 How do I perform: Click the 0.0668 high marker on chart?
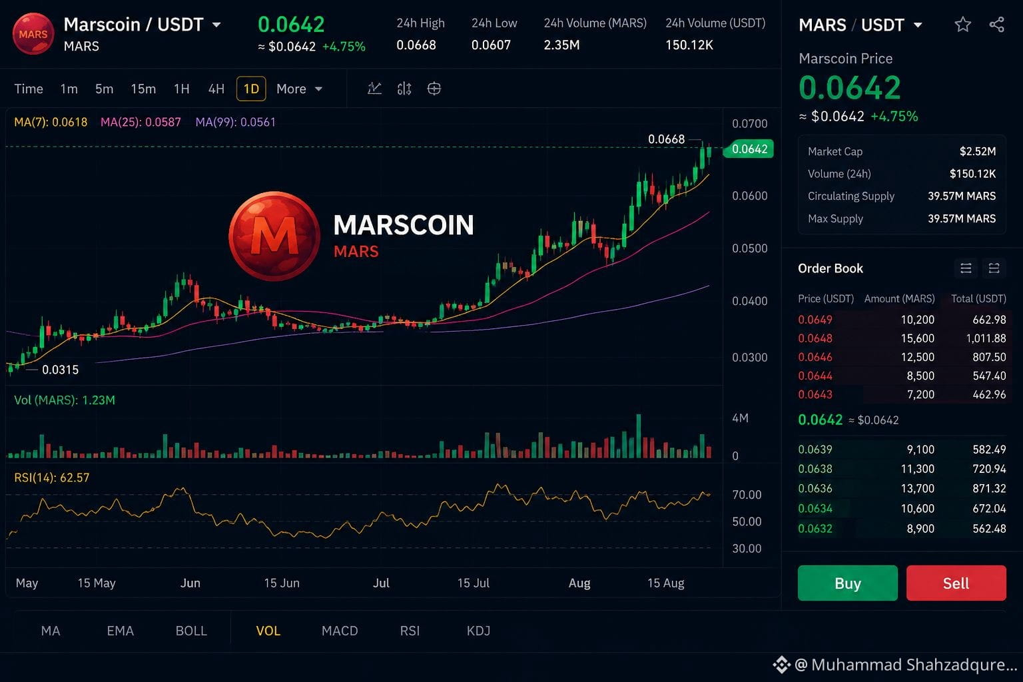666,139
